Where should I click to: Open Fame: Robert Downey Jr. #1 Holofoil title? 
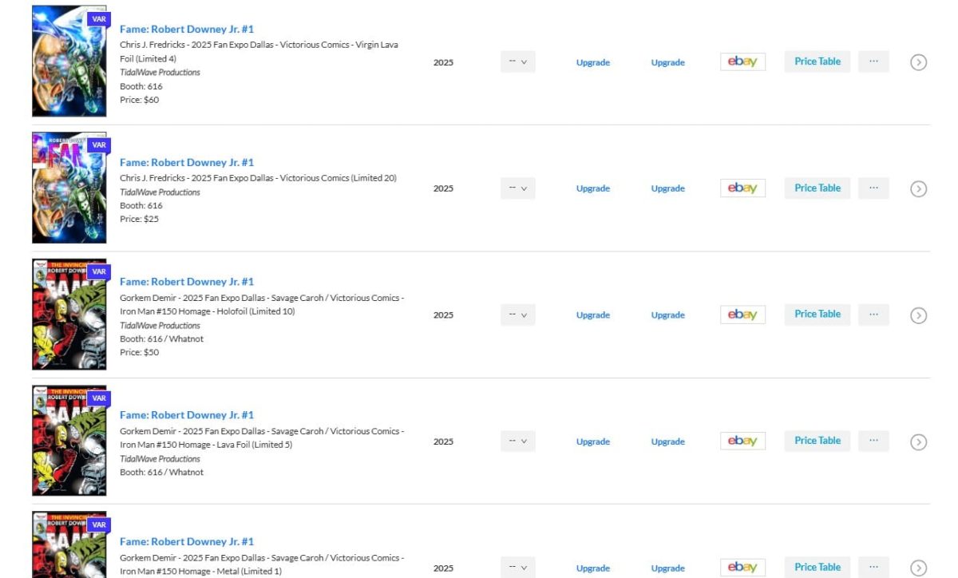coord(187,282)
